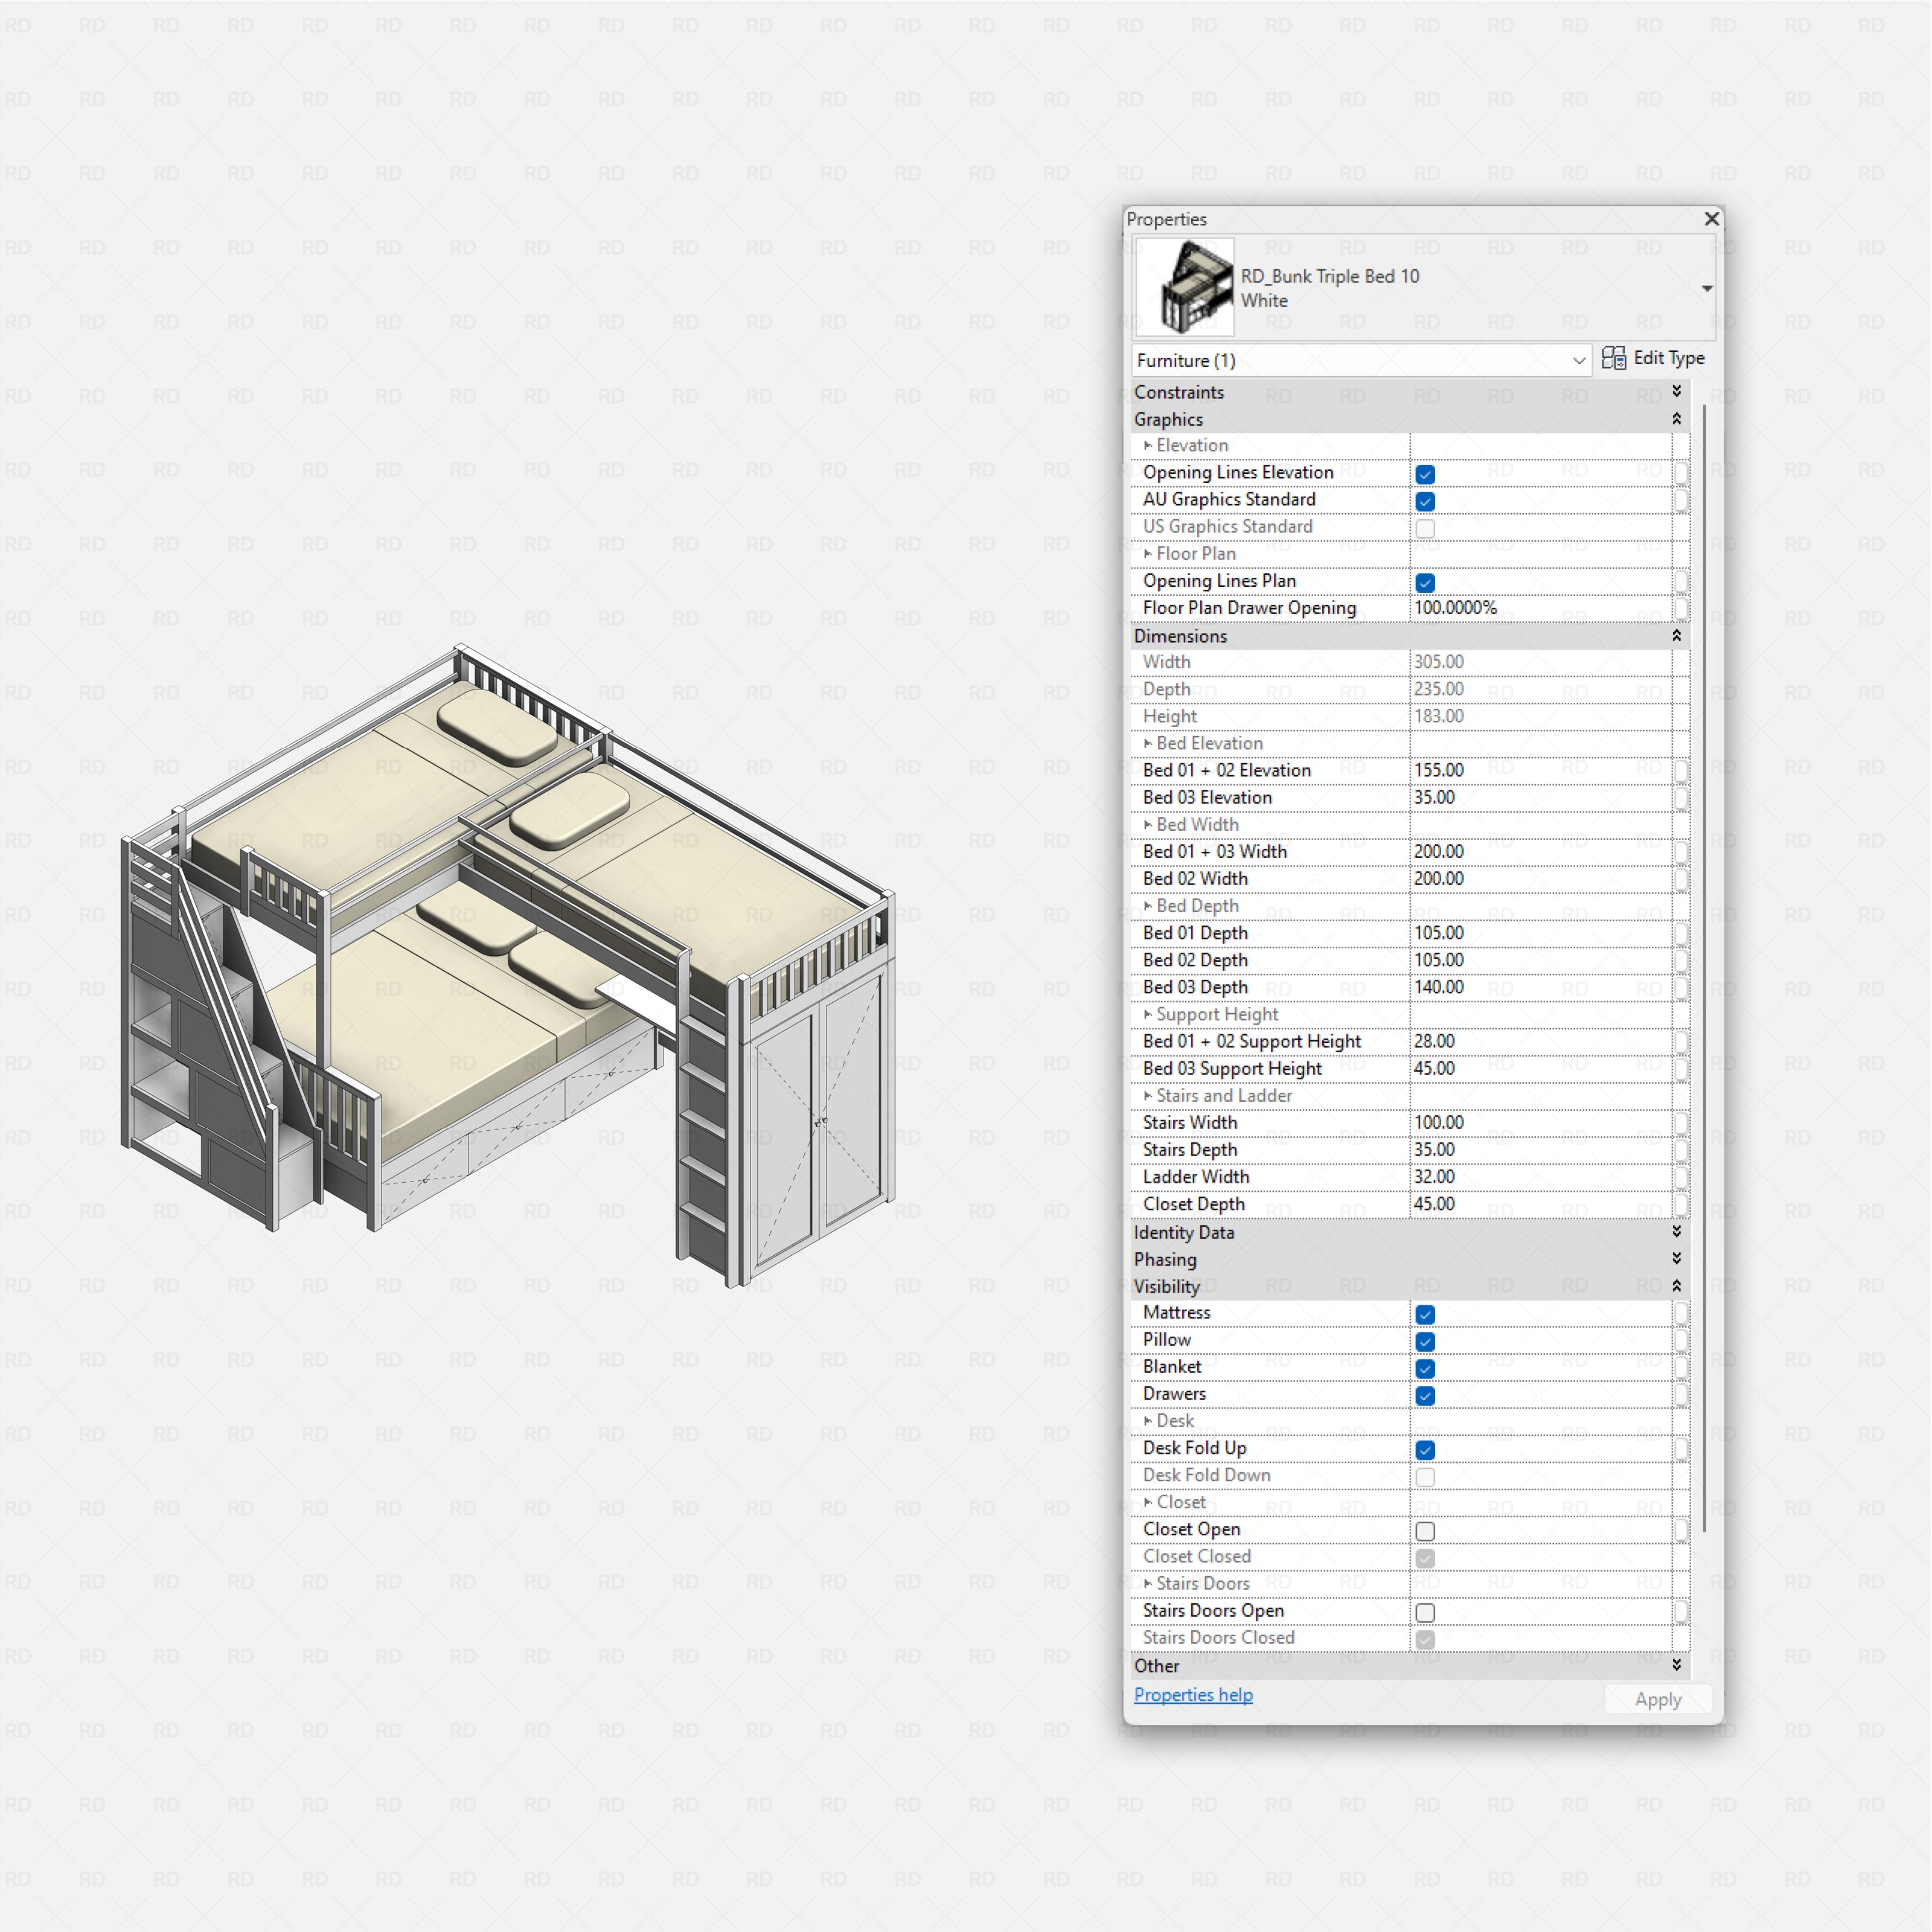Click associate parameter button beside Closet Depth
The width and height of the screenshot is (1932, 1932).
pos(1681,1205)
